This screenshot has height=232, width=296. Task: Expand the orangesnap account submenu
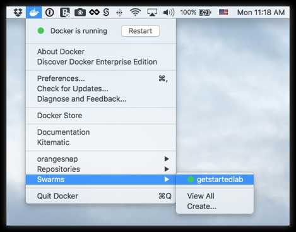pyautogui.click(x=101, y=159)
